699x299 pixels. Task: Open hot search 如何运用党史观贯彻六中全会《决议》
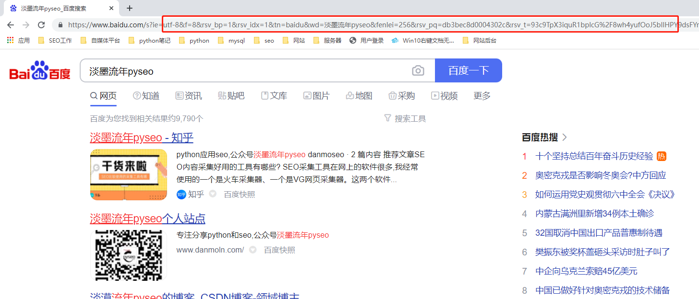pyautogui.click(x=605, y=195)
